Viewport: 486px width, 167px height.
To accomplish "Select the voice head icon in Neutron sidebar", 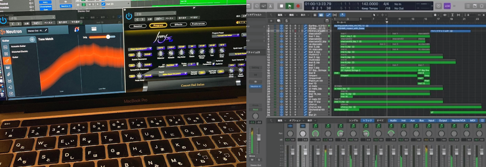I will click(11, 88).
